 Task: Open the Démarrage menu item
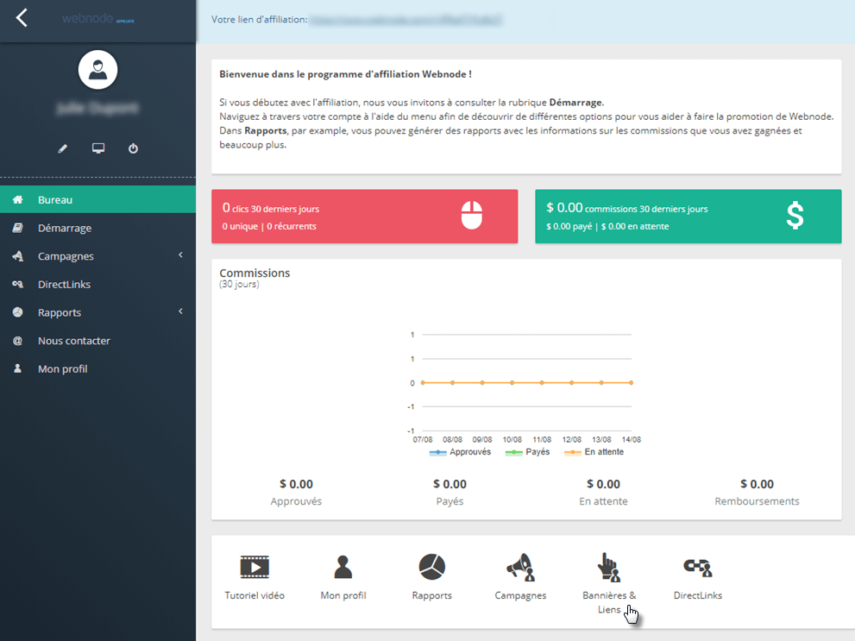[97, 227]
